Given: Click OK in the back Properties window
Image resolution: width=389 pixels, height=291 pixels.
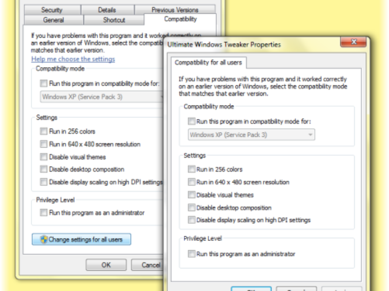Looking at the screenshot, I should pyautogui.click(x=106, y=265).
